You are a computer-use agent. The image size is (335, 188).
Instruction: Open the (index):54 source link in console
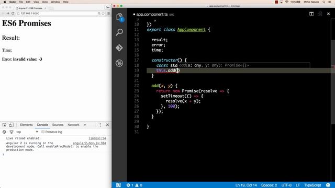[x=97, y=138]
